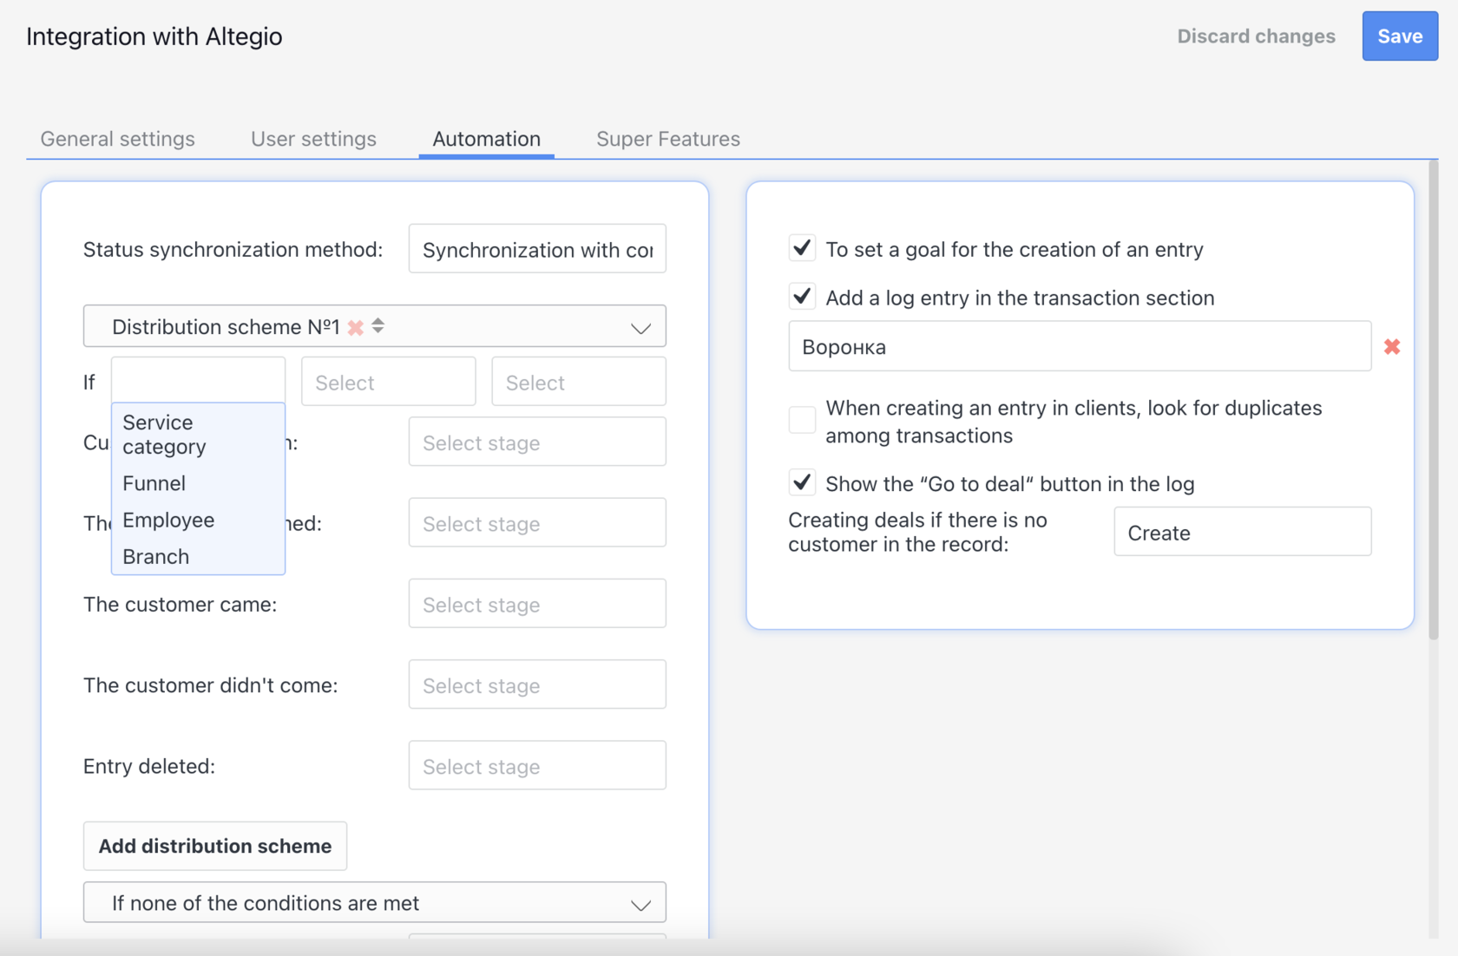Select stage for 'The customer didn't come'
Screen dimensions: 1458x956
point(537,684)
